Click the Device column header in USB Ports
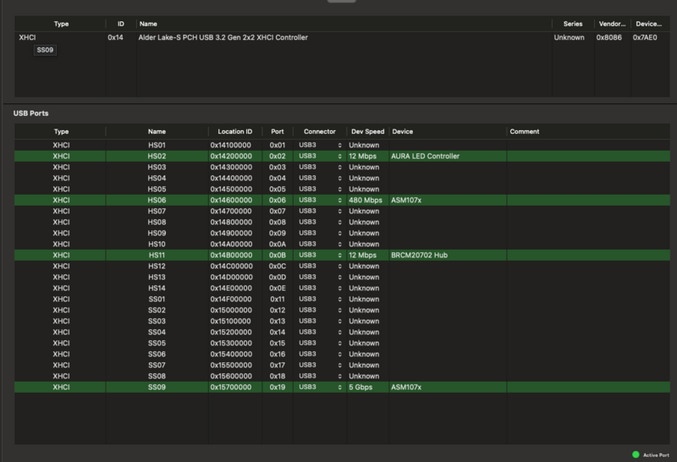The height and width of the screenshot is (462, 677). tap(403, 132)
